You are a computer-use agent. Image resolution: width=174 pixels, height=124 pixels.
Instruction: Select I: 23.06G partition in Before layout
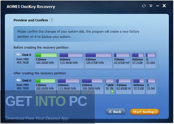click(151, 60)
